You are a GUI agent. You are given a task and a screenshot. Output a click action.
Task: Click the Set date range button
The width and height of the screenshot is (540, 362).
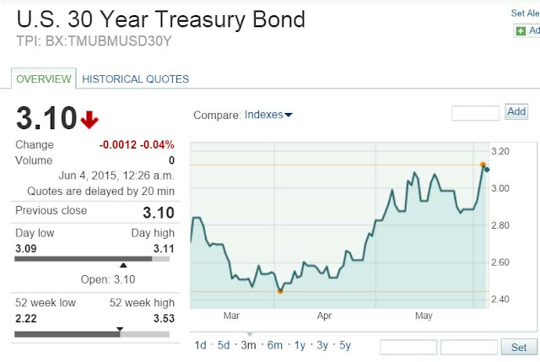pyautogui.click(x=519, y=347)
